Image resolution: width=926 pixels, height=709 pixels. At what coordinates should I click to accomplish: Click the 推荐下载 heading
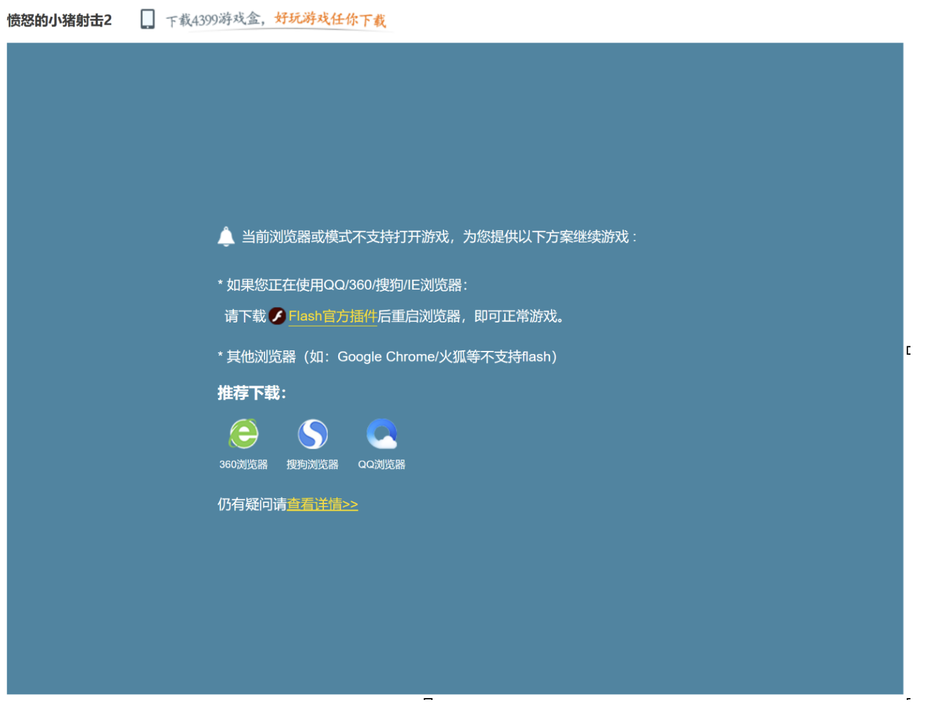pos(252,393)
